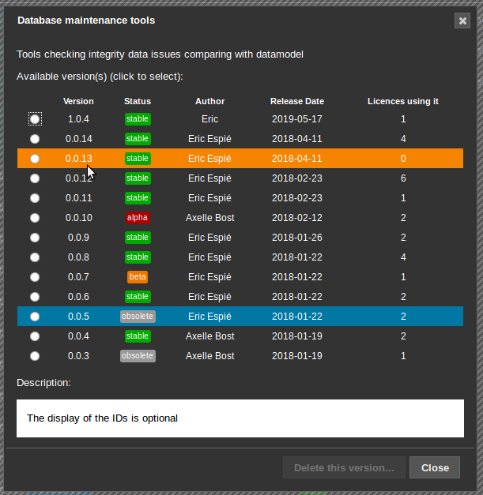The width and height of the screenshot is (483, 495).
Task: Select radio button for version 0.0.7
Action: click(x=35, y=277)
